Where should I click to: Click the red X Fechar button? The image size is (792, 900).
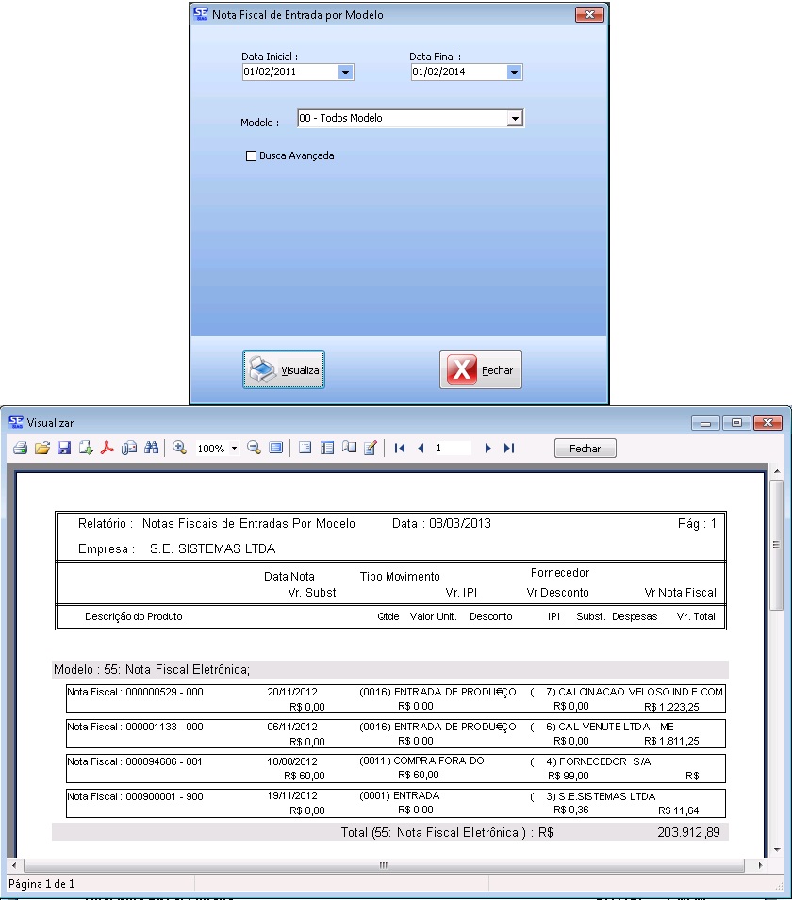[x=481, y=370]
